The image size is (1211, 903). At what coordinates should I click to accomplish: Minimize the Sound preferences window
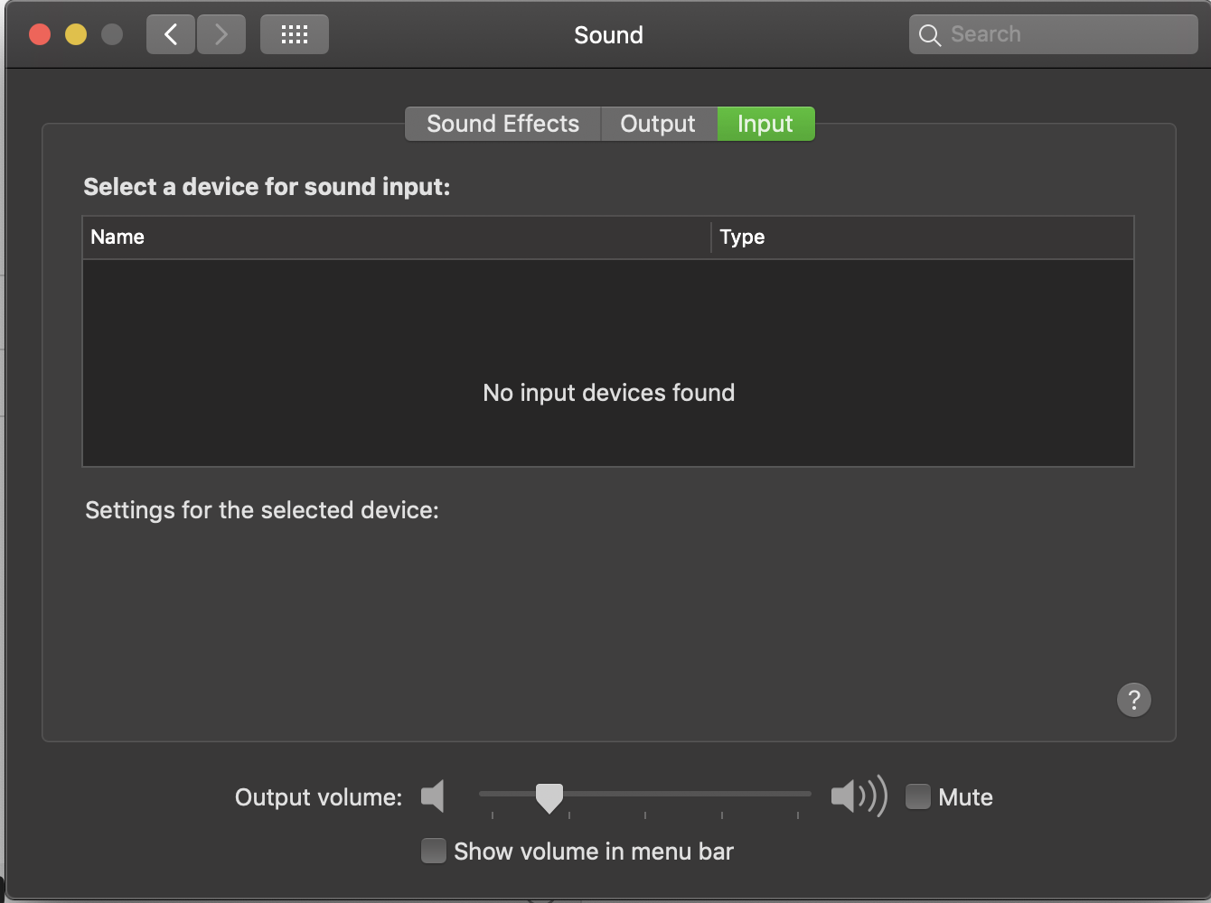pos(76,35)
